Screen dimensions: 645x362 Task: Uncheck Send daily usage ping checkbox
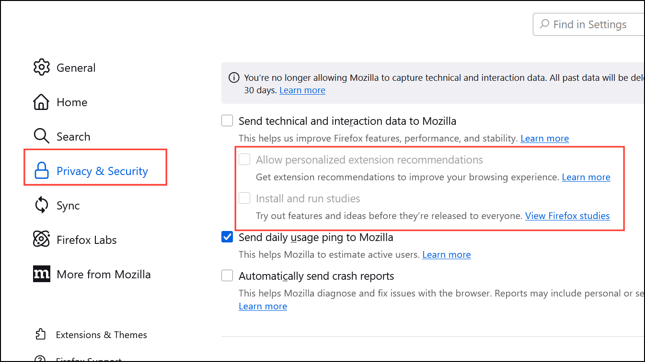pos(227,237)
